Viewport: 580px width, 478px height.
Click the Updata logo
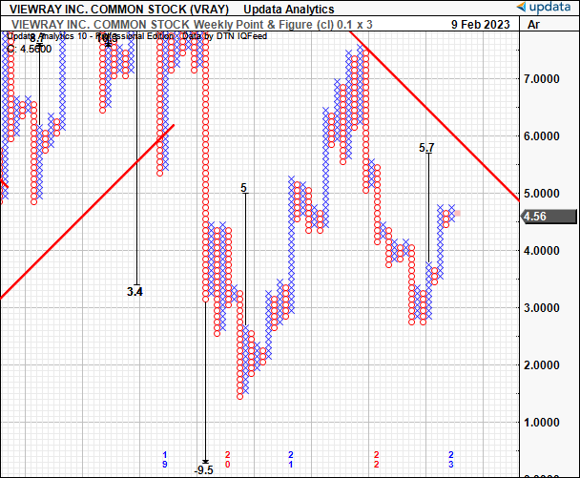click(544, 7)
